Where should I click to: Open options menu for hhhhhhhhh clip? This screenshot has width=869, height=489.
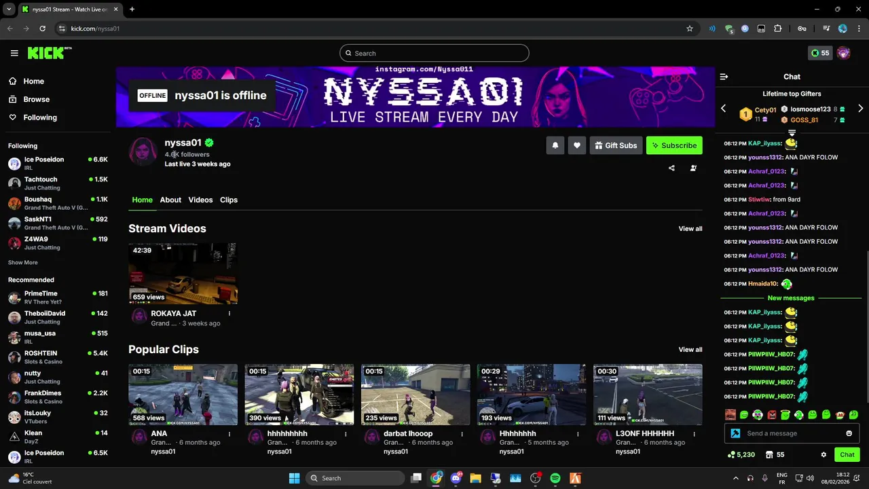click(x=346, y=434)
